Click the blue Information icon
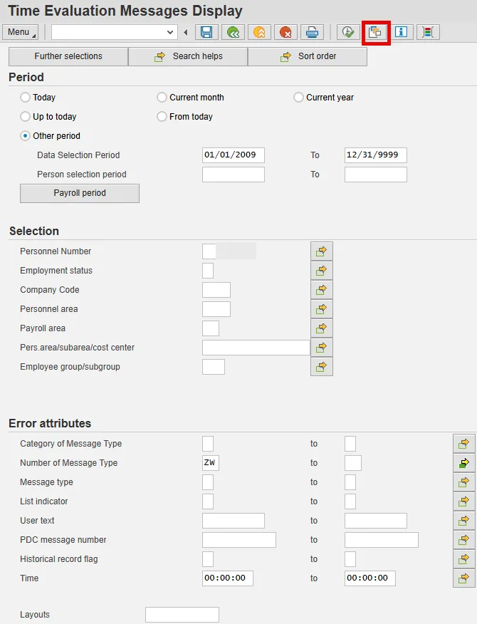The image size is (477, 624). [402, 32]
